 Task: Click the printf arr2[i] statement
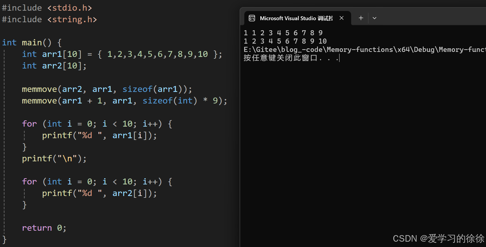pos(99,193)
